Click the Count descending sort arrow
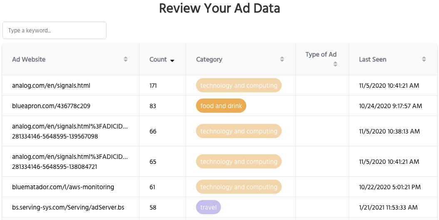The width and height of the screenshot is (439, 220). (172, 60)
